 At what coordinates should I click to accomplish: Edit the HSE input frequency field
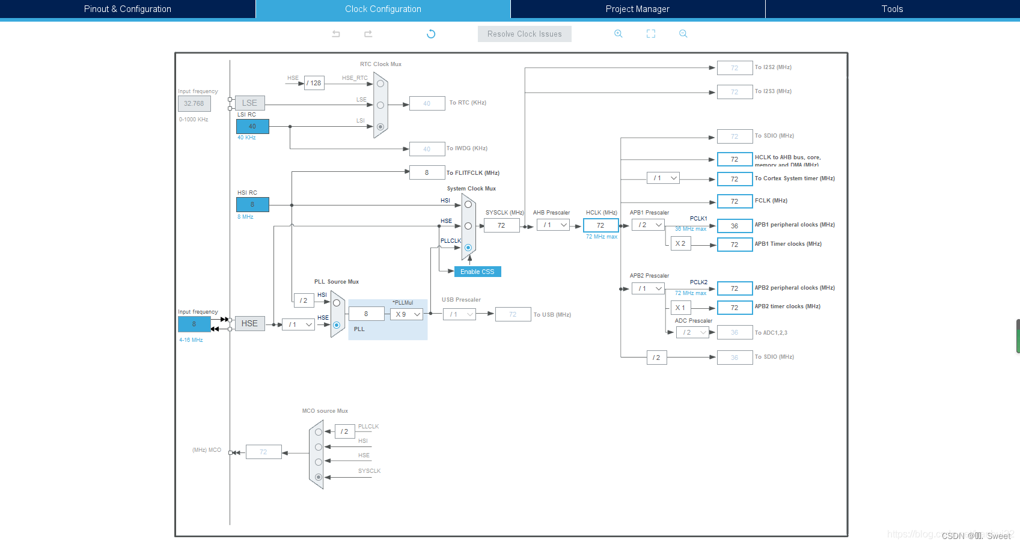[194, 324]
